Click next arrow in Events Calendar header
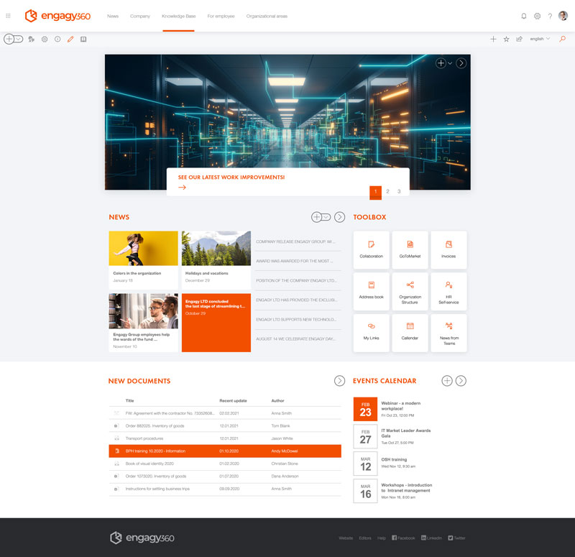 tap(461, 381)
